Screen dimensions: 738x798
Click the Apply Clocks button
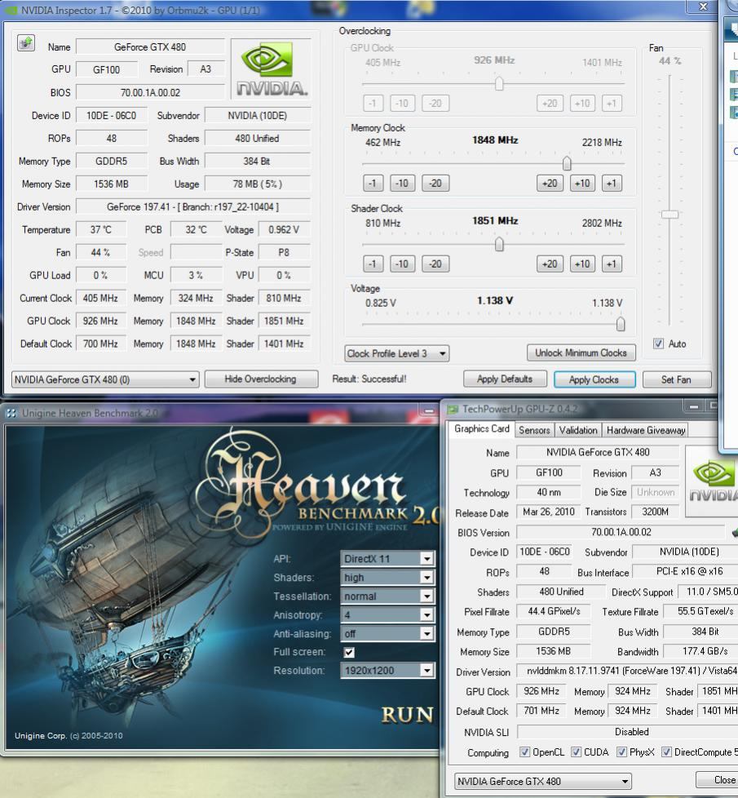coord(594,379)
